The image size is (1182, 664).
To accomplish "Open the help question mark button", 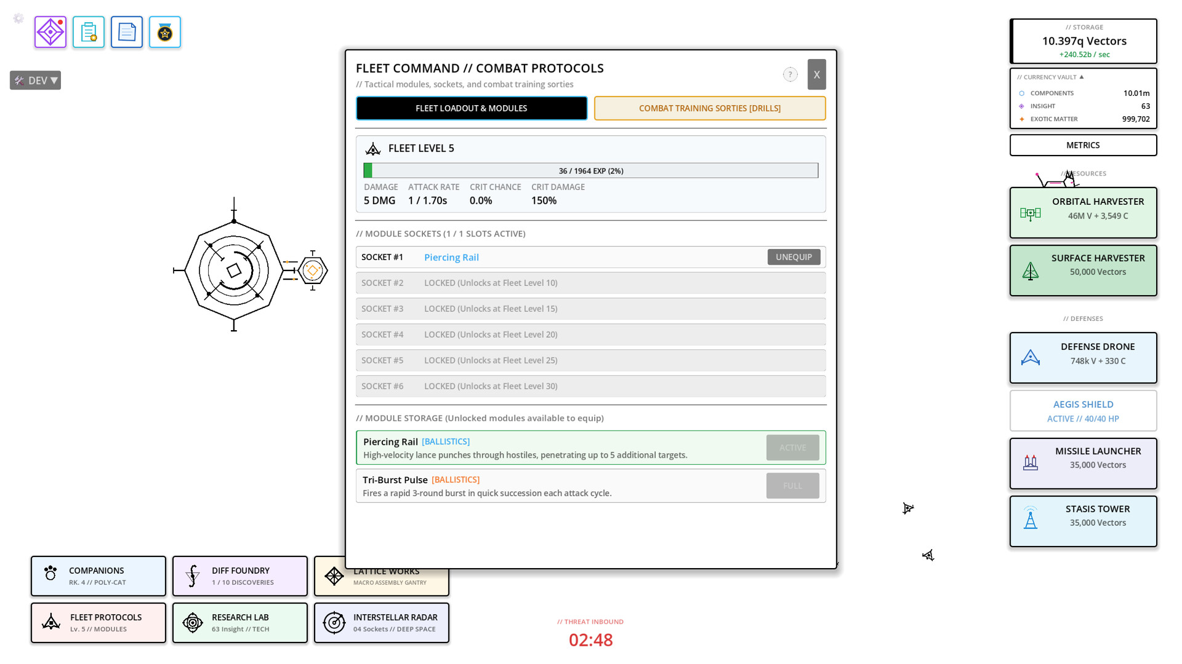I will [790, 74].
